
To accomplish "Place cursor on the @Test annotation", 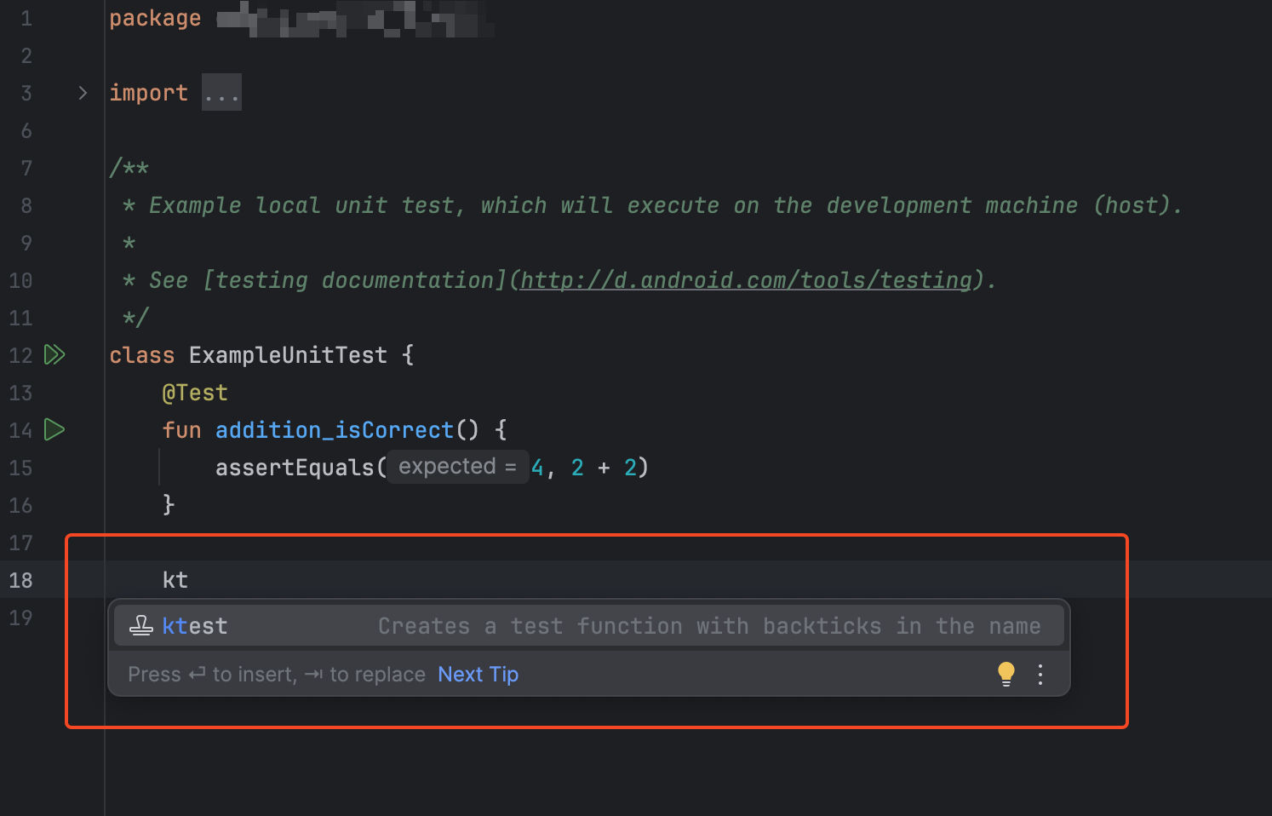I will [x=195, y=393].
